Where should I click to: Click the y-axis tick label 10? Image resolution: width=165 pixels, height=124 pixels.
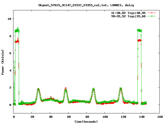pyautogui.click(x=9, y=19)
